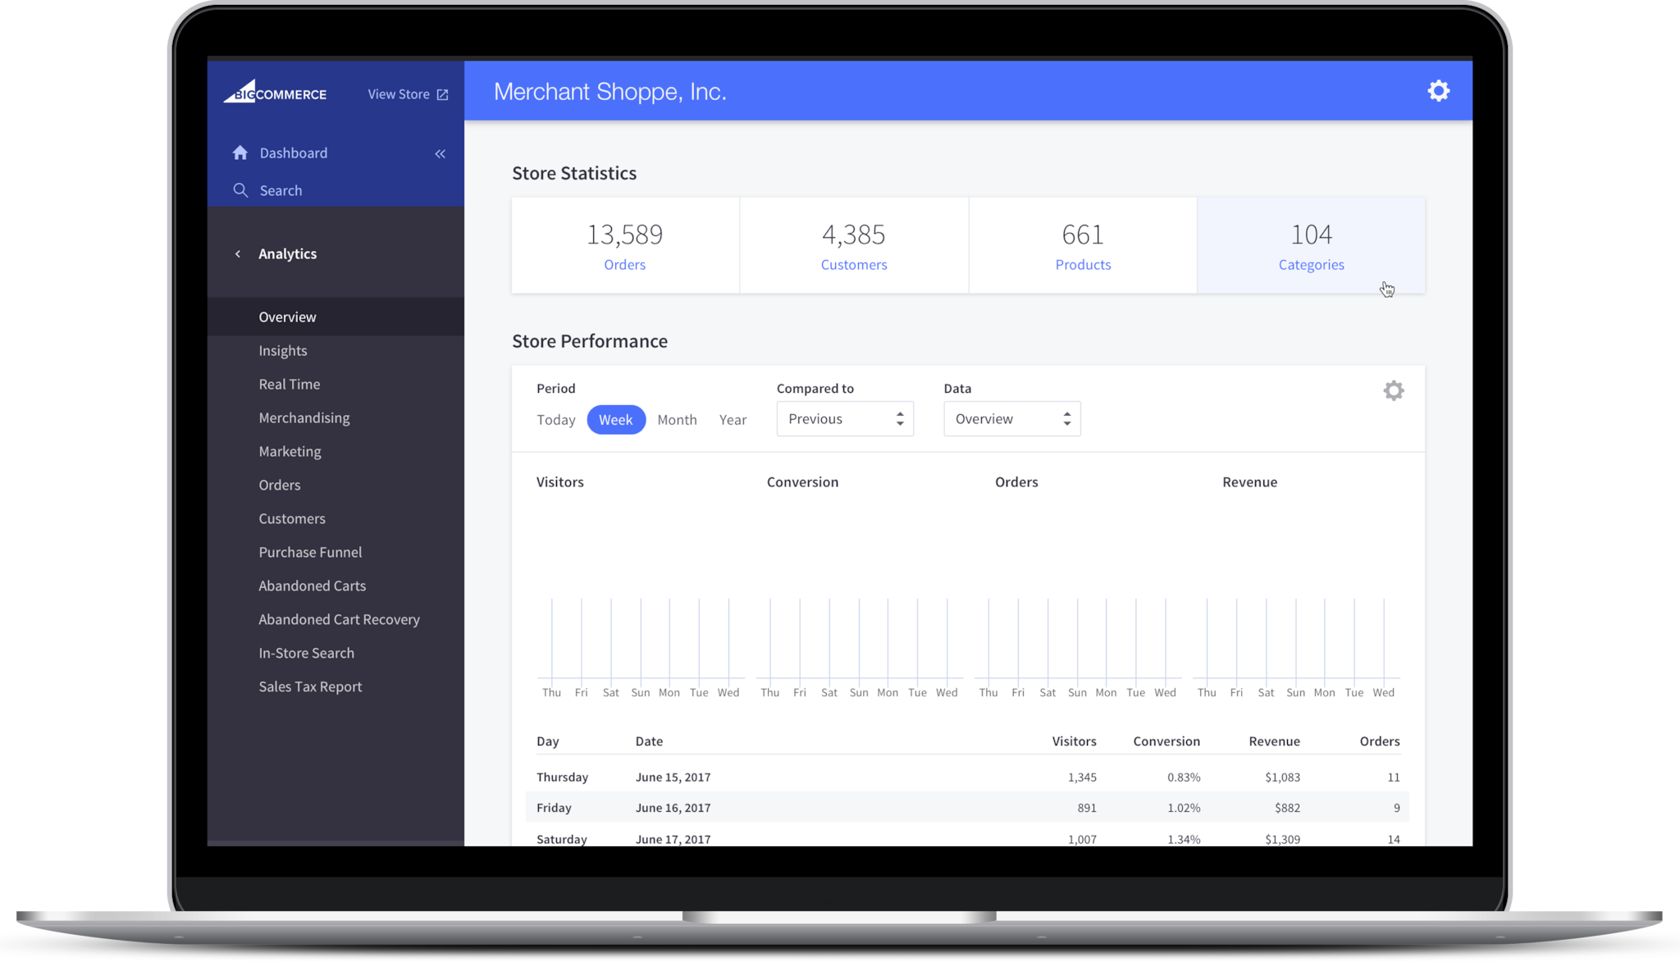The width and height of the screenshot is (1680, 962).
Task: Open Marketing report
Action: click(290, 451)
